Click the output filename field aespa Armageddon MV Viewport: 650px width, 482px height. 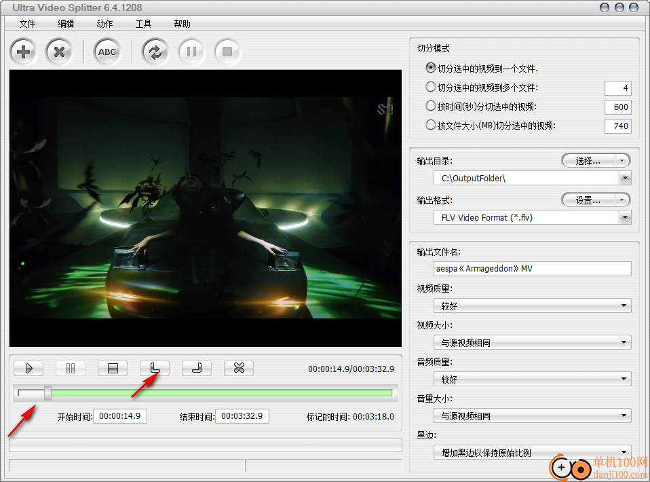(x=532, y=269)
